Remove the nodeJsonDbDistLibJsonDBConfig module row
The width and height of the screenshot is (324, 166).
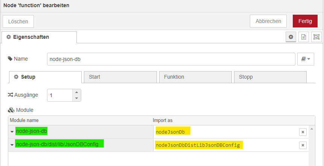tap(303, 145)
